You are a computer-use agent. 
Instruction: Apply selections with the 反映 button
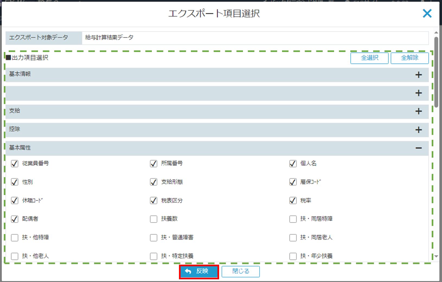click(x=199, y=271)
